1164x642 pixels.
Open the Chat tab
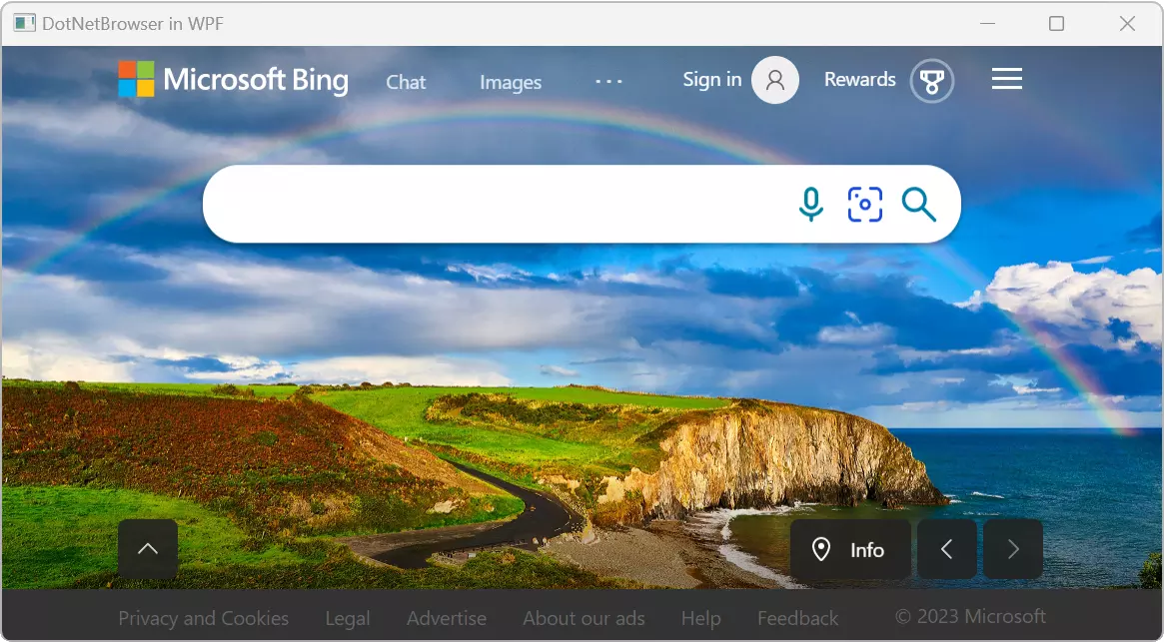point(406,82)
